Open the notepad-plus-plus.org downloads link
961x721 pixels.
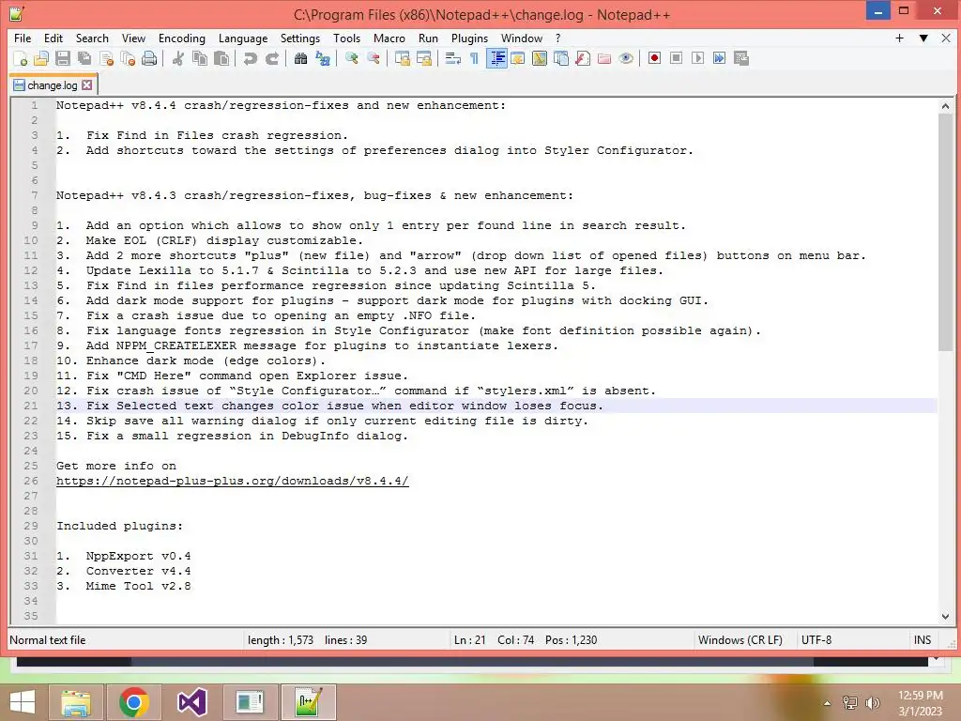tap(233, 482)
